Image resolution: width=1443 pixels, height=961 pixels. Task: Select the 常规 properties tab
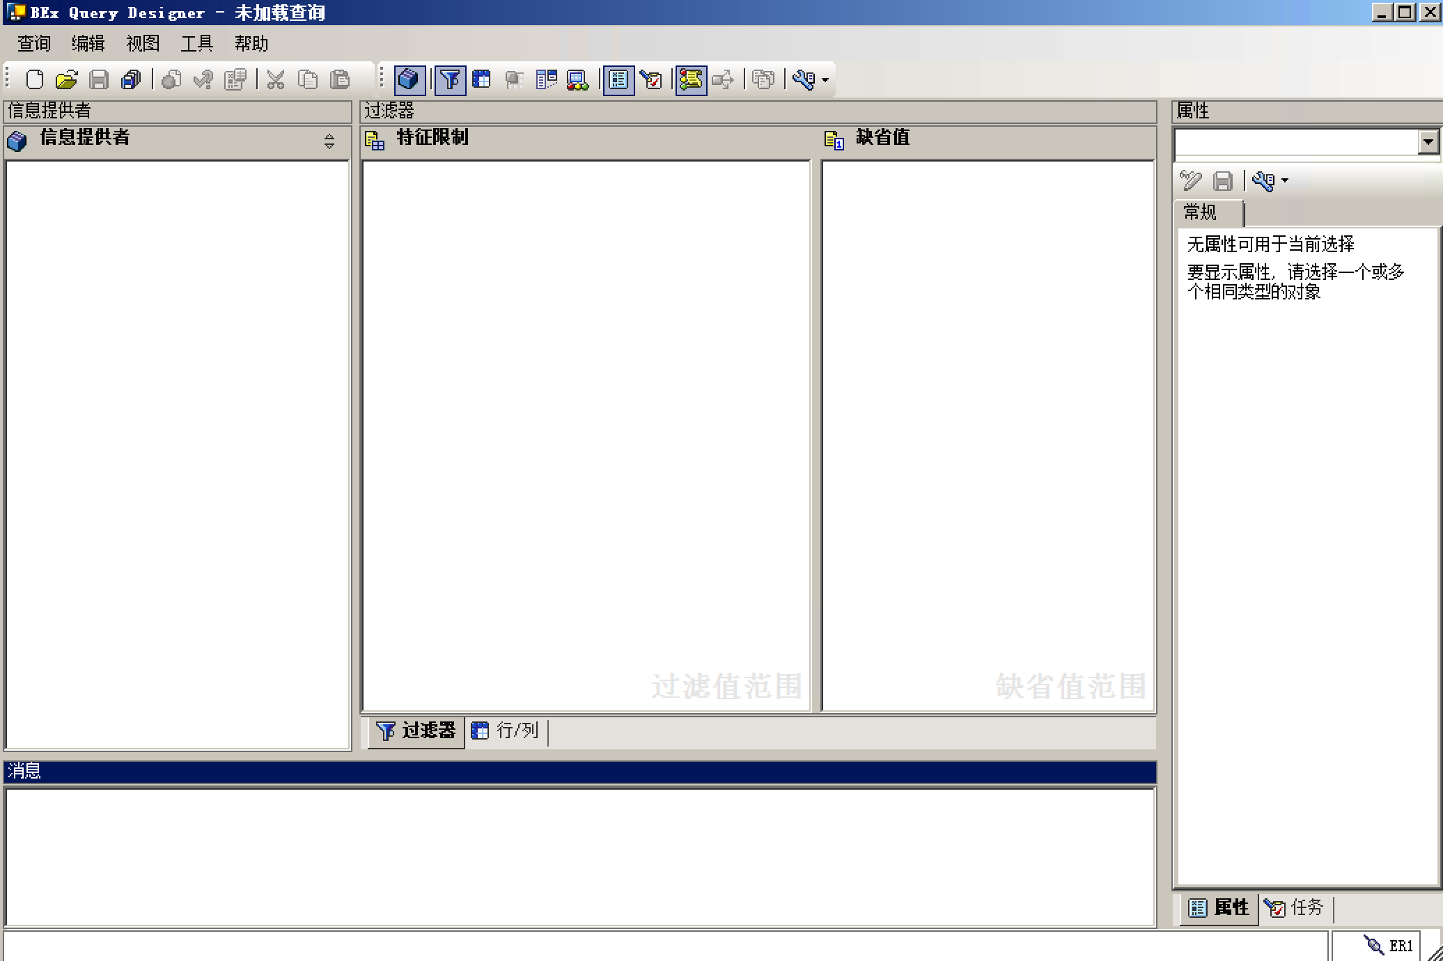click(x=1201, y=212)
